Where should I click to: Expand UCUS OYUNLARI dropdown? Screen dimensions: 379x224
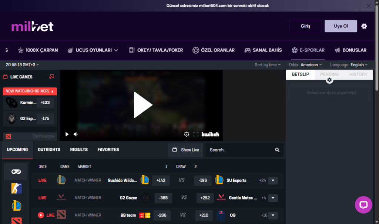click(x=93, y=50)
